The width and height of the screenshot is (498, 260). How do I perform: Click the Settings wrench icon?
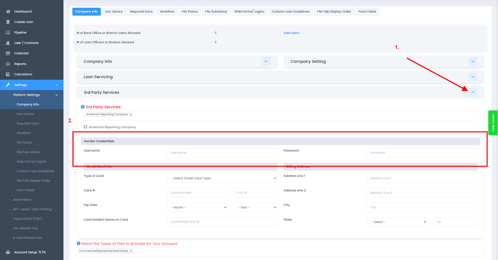[8, 85]
